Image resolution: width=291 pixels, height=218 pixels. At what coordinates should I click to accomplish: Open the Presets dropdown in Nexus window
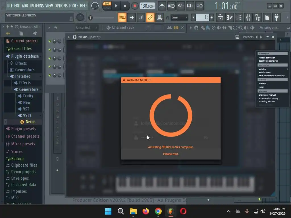(x=248, y=37)
